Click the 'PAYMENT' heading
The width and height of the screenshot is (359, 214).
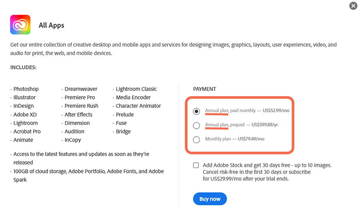[x=205, y=89]
